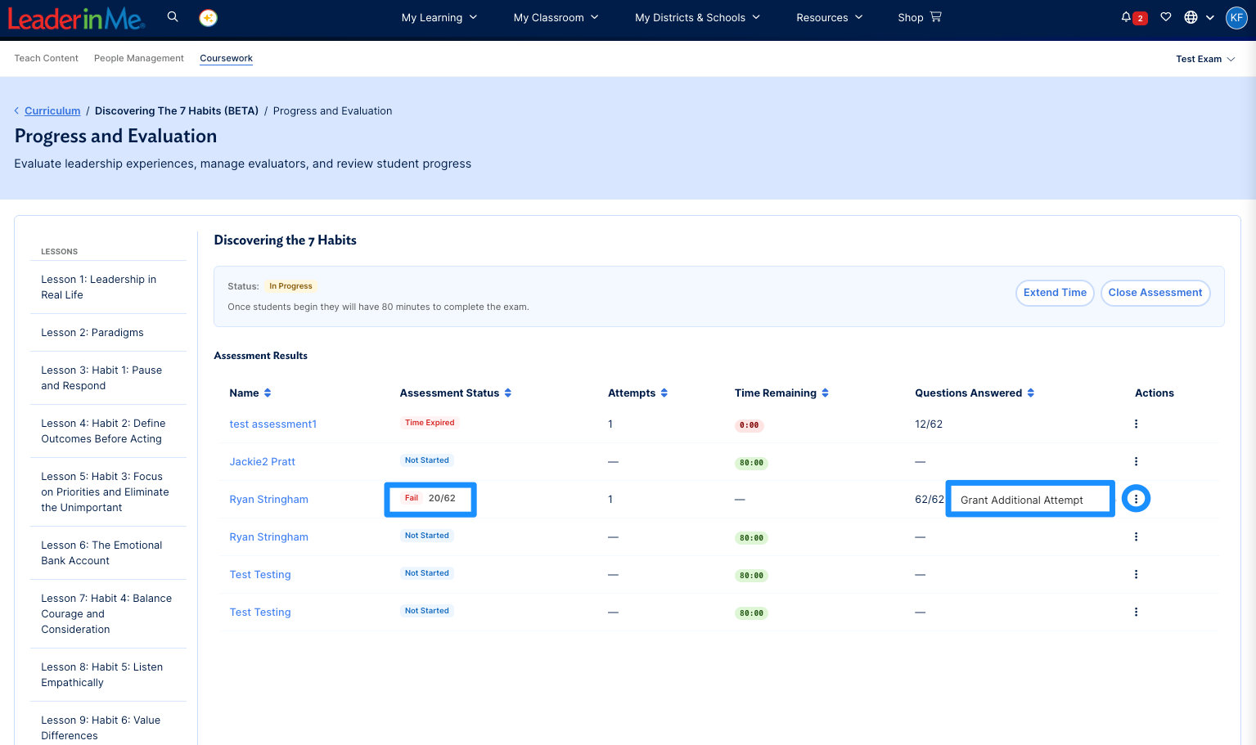Click the search magnifier icon

[x=173, y=17]
